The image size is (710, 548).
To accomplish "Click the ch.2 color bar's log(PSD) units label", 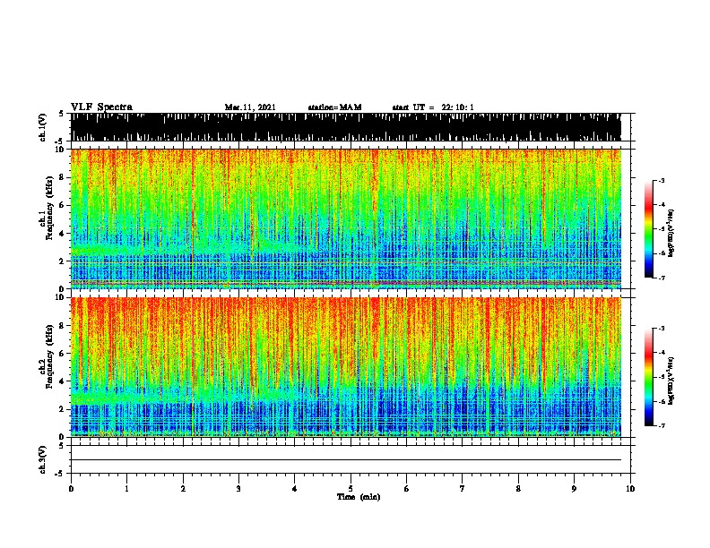I will pyautogui.click(x=671, y=381).
